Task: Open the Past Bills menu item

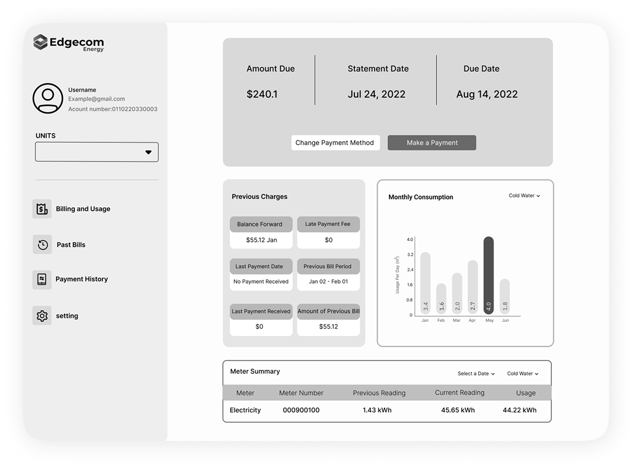Action: (x=71, y=245)
